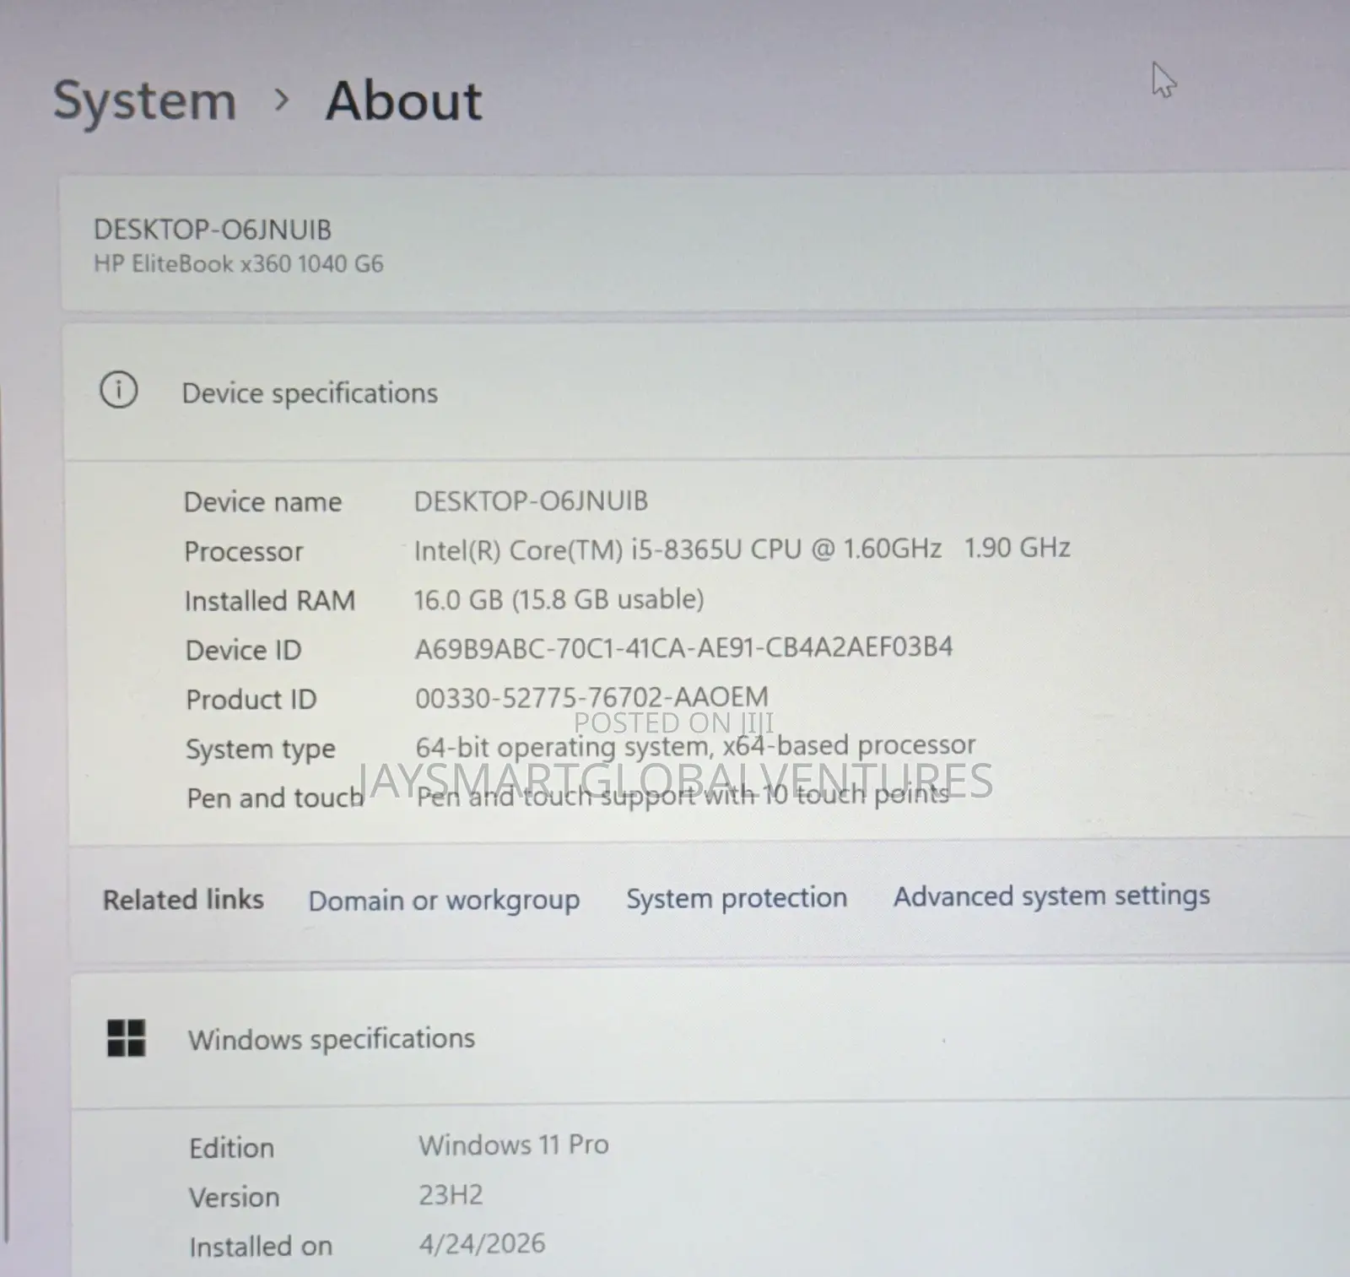Click the HP EliteBook x360 1040 G6 model text
Screen dimensions: 1350x1277
coord(239,264)
